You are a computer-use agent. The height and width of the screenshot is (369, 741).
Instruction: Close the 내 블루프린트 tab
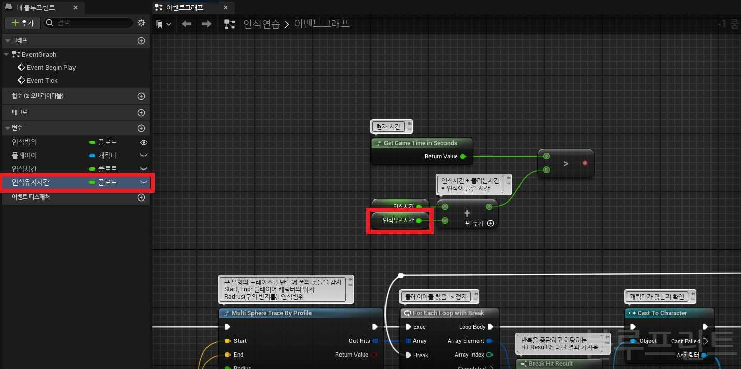[76, 8]
